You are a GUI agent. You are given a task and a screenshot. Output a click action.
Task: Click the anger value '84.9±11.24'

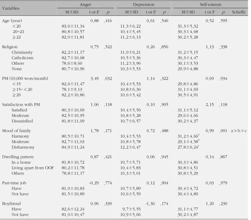click(x=73, y=147)
